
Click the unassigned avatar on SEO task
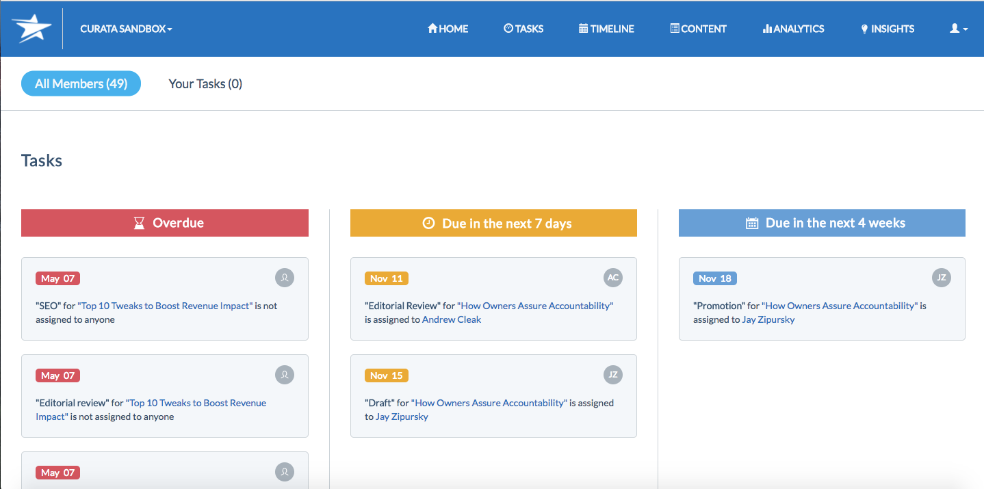(x=285, y=278)
